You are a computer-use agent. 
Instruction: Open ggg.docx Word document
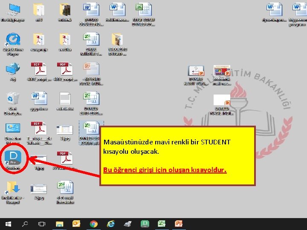(x=39, y=98)
